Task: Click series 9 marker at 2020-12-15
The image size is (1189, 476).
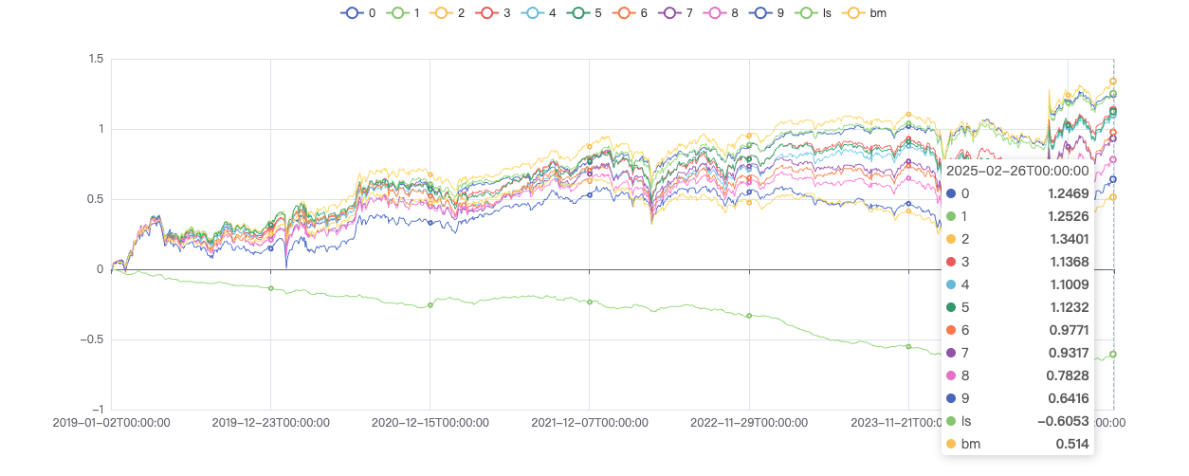Action: pyautogui.click(x=430, y=223)
